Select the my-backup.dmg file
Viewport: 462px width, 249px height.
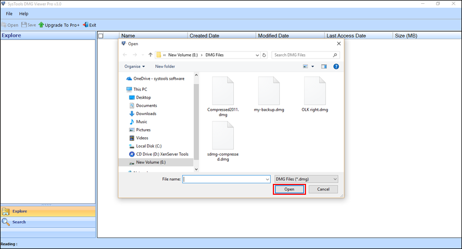coord(269,94)
